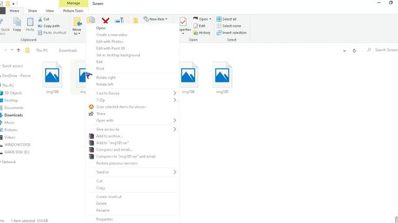Click the History icon
The image size is (398, 223).
click(x=195, y=33)
